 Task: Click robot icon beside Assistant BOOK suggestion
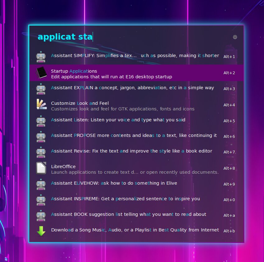tap(41, 216)
